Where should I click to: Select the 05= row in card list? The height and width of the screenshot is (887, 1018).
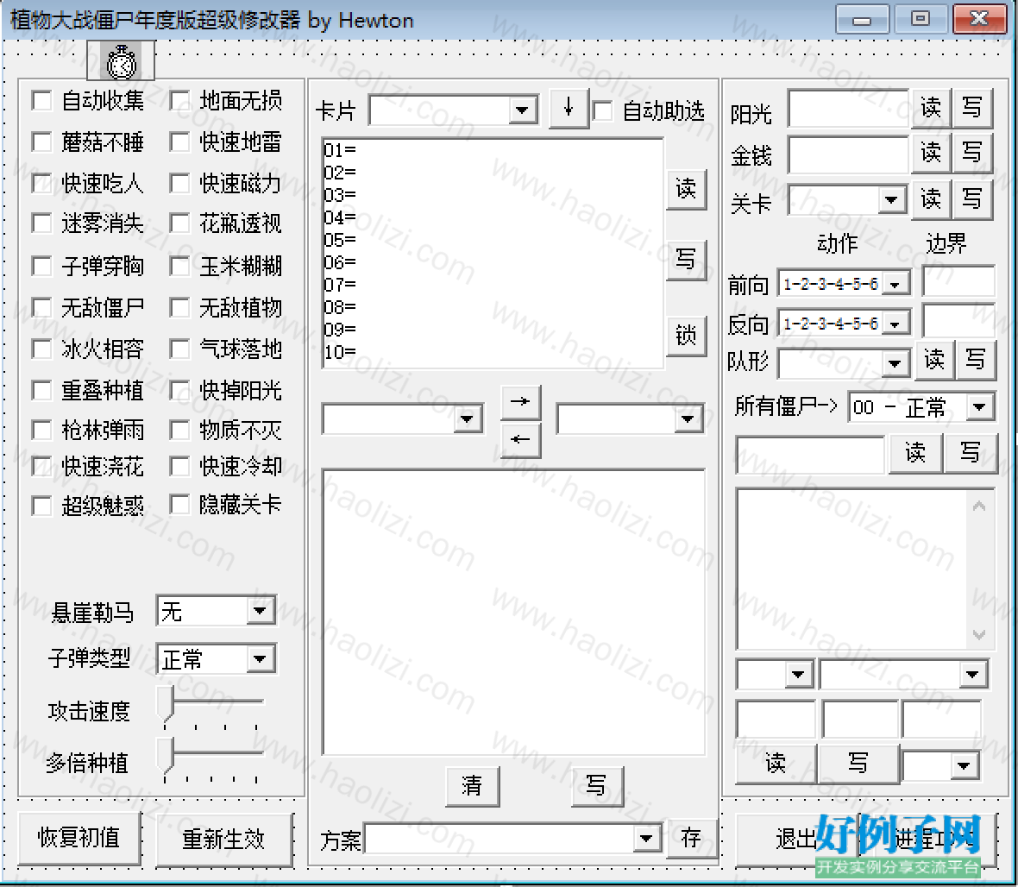[x=492, y=240]
